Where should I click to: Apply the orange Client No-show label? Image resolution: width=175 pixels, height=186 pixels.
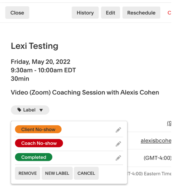(38, 129)
